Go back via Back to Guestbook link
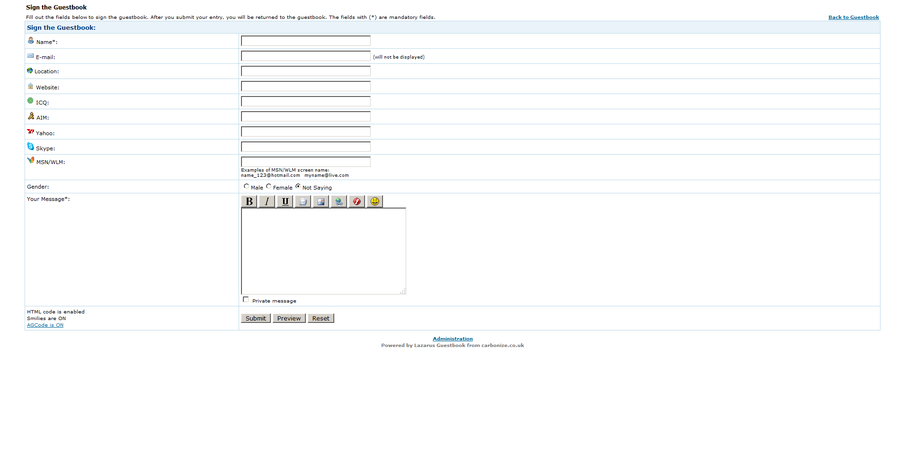The height and width of the screenshot is (451, 907). 854,17
